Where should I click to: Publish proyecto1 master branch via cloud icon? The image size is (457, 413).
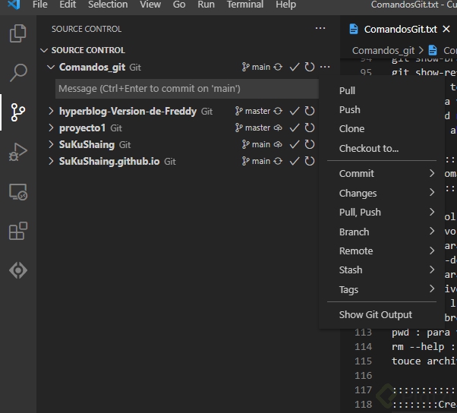(x=279, y=128)
